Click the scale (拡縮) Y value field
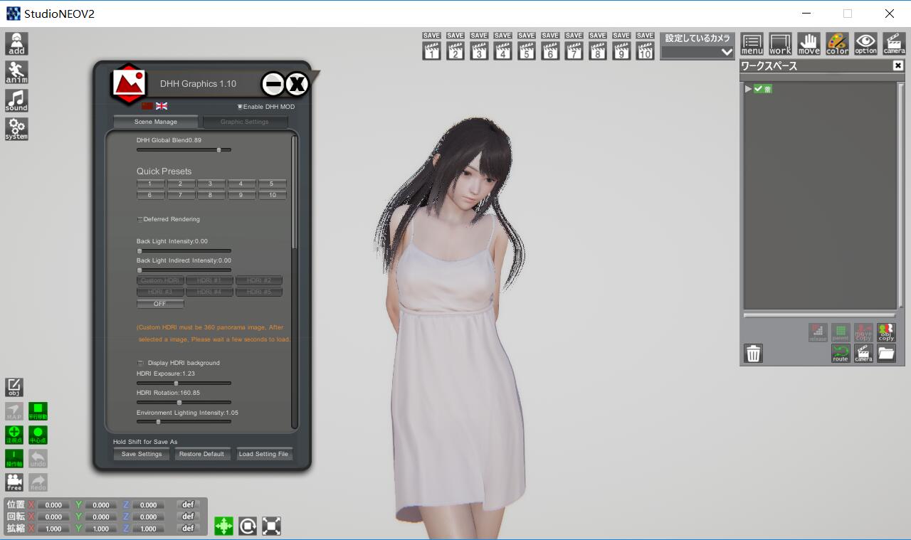The width and height of the screenshot is (911, 540). [x=101, y=529]
